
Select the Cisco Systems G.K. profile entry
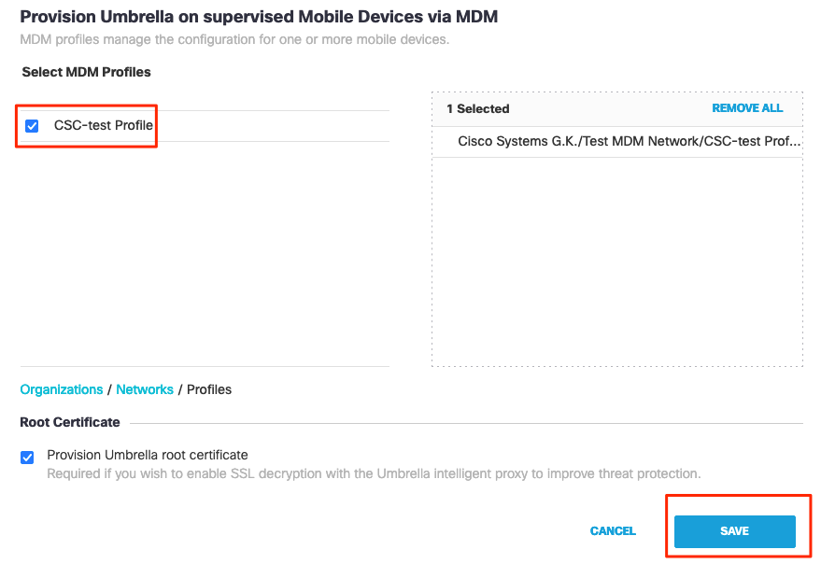click(630, 141)
